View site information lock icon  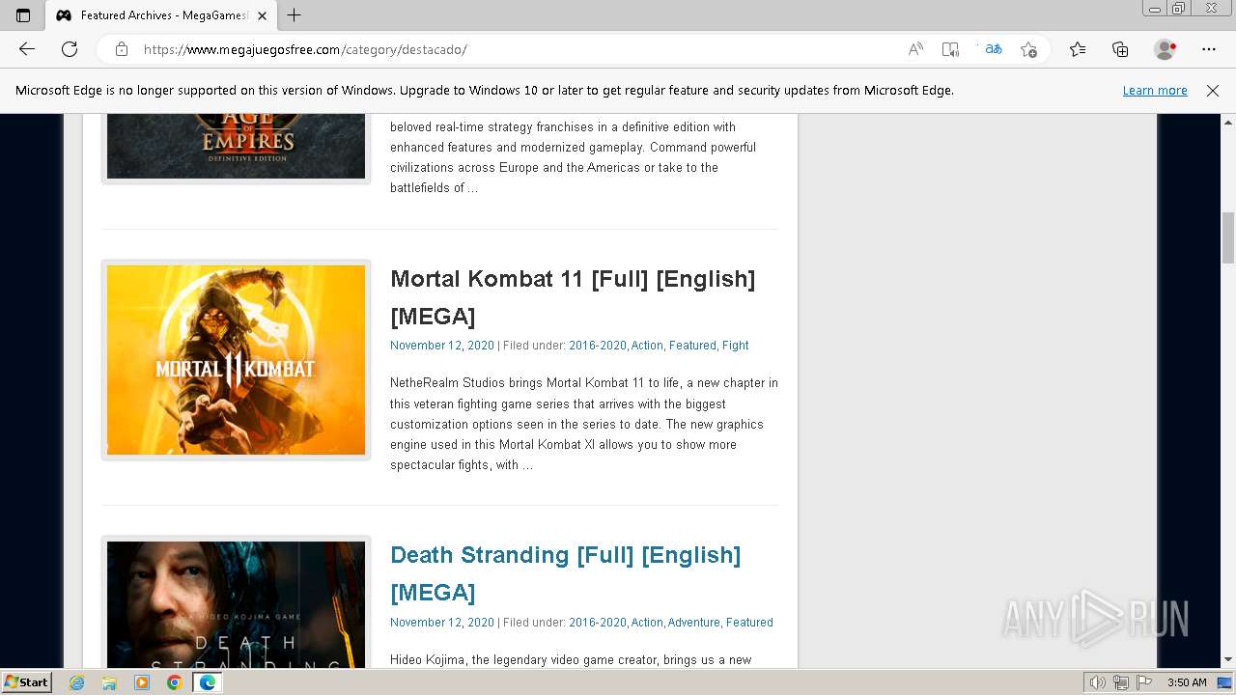(122, 49)
